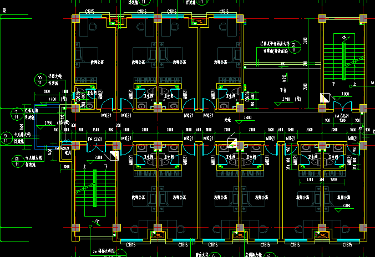Click the 电井 shaft label

(68, 153)
